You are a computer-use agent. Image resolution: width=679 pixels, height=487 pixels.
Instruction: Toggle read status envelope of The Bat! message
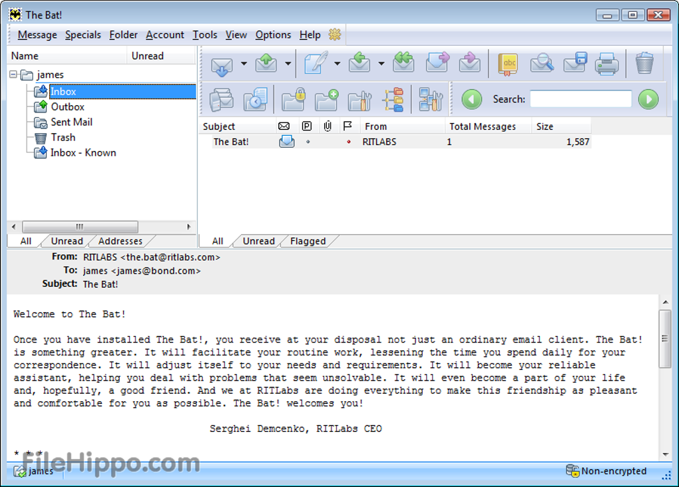tap(286, 142)
